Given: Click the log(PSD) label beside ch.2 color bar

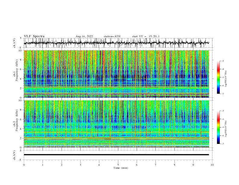Looking at the screenshot, I should tap(226, 129).
